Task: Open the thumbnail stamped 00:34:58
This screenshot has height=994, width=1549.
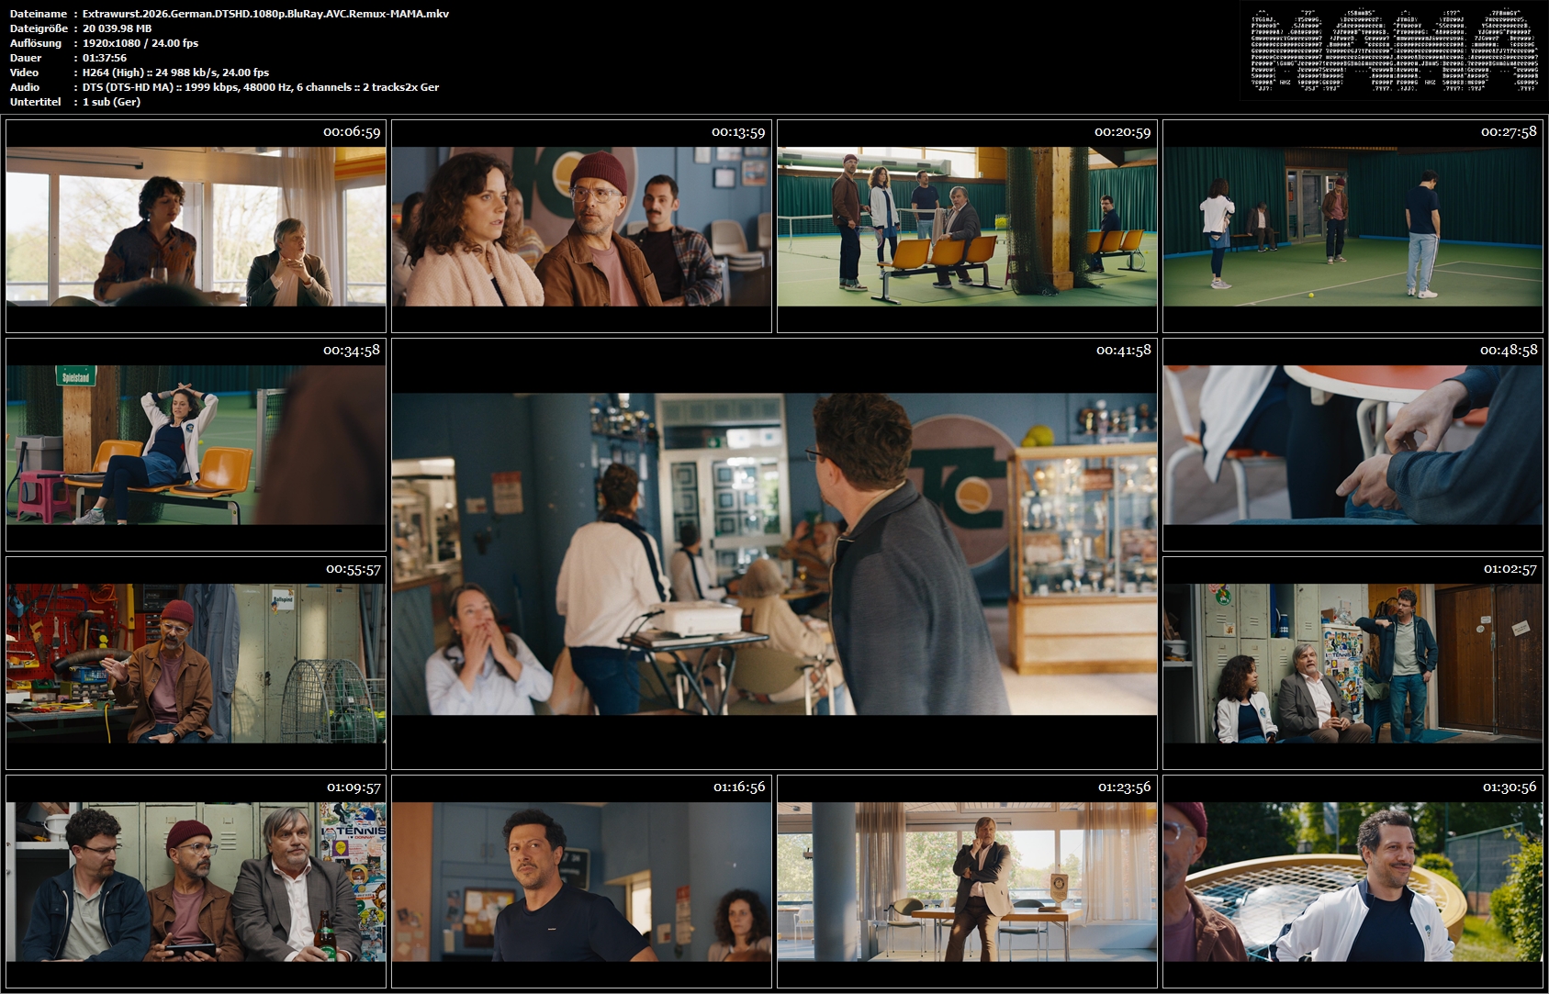Action: click(x=196, y=444)
